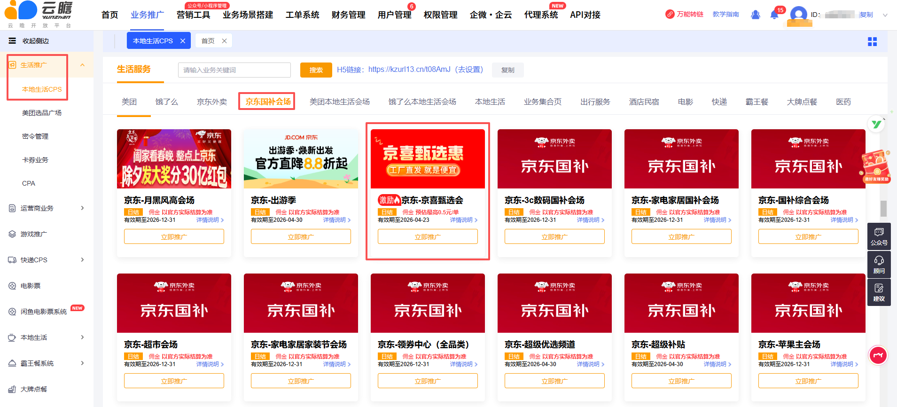
Task: Click the orange 搜索 button
Action: (x=316, y=70)
